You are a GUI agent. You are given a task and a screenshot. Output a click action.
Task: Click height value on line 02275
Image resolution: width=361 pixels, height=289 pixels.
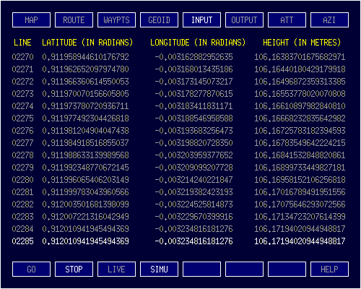tap(300, 118)
